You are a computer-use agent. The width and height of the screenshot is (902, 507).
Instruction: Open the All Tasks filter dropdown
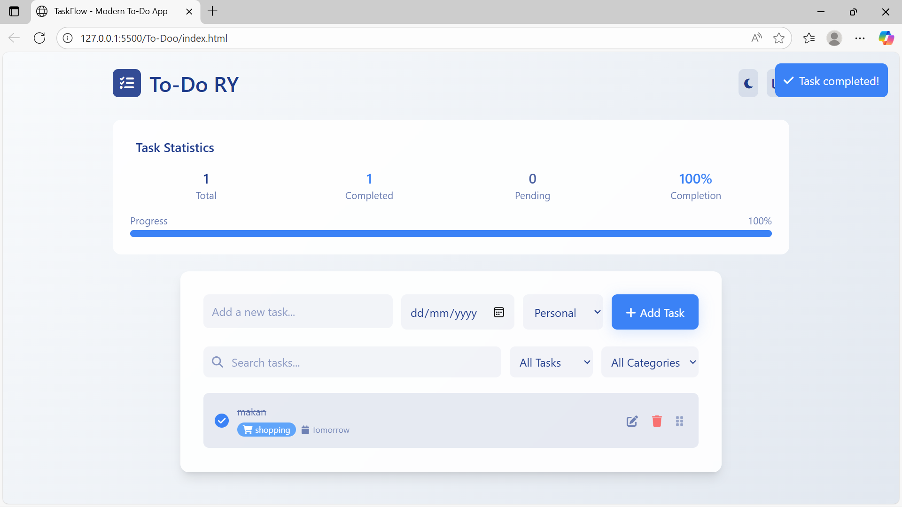(x=551, y=362)
